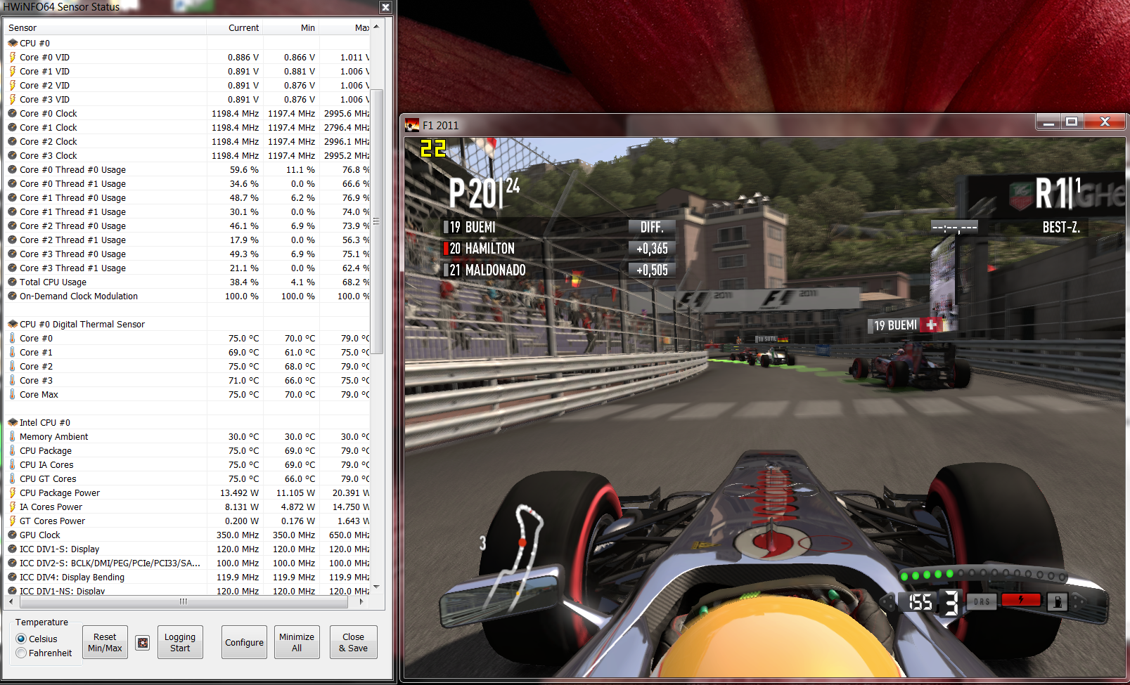Start logging with the Logging Start button
Viewport: 1130px width, 685px height.
pyautogui.click(x=180, y=642)
